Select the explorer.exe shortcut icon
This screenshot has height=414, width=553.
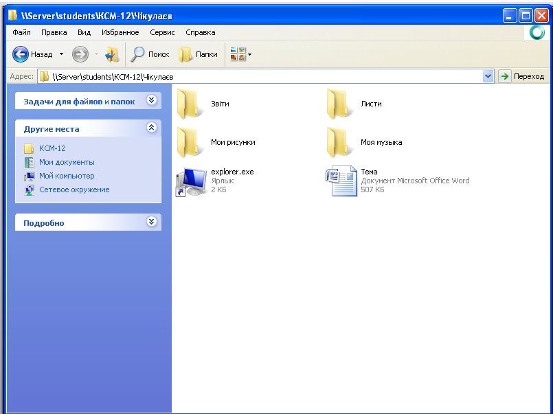(191, 181)
